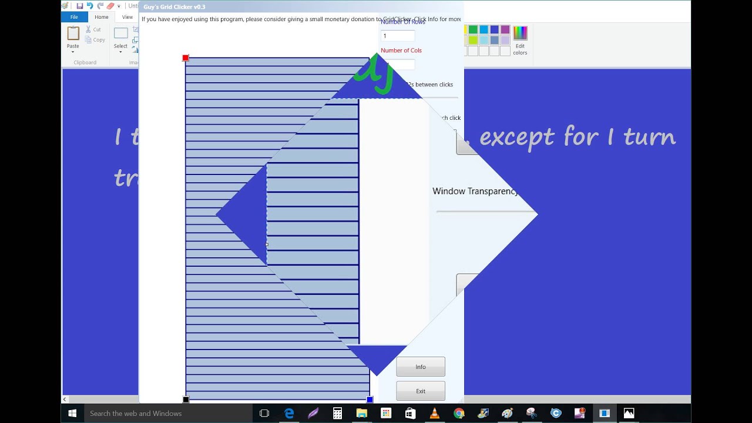752x423 pixels.
Task: Click the Undo arrow in Paint
Action: pos(90,6)
